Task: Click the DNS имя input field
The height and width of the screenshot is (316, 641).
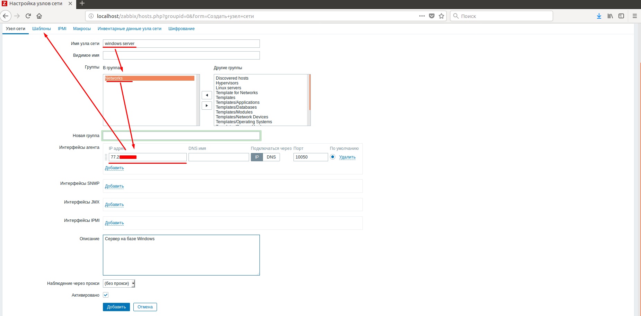Action: (219, 157)
